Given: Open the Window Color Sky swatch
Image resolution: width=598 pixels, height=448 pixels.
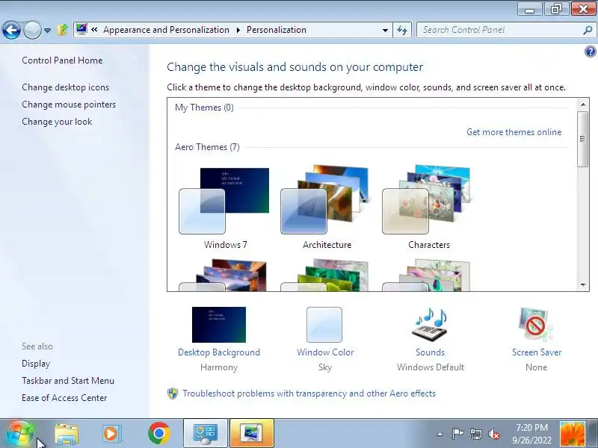Looking at the screenshot, I should [x=324, y=325].
